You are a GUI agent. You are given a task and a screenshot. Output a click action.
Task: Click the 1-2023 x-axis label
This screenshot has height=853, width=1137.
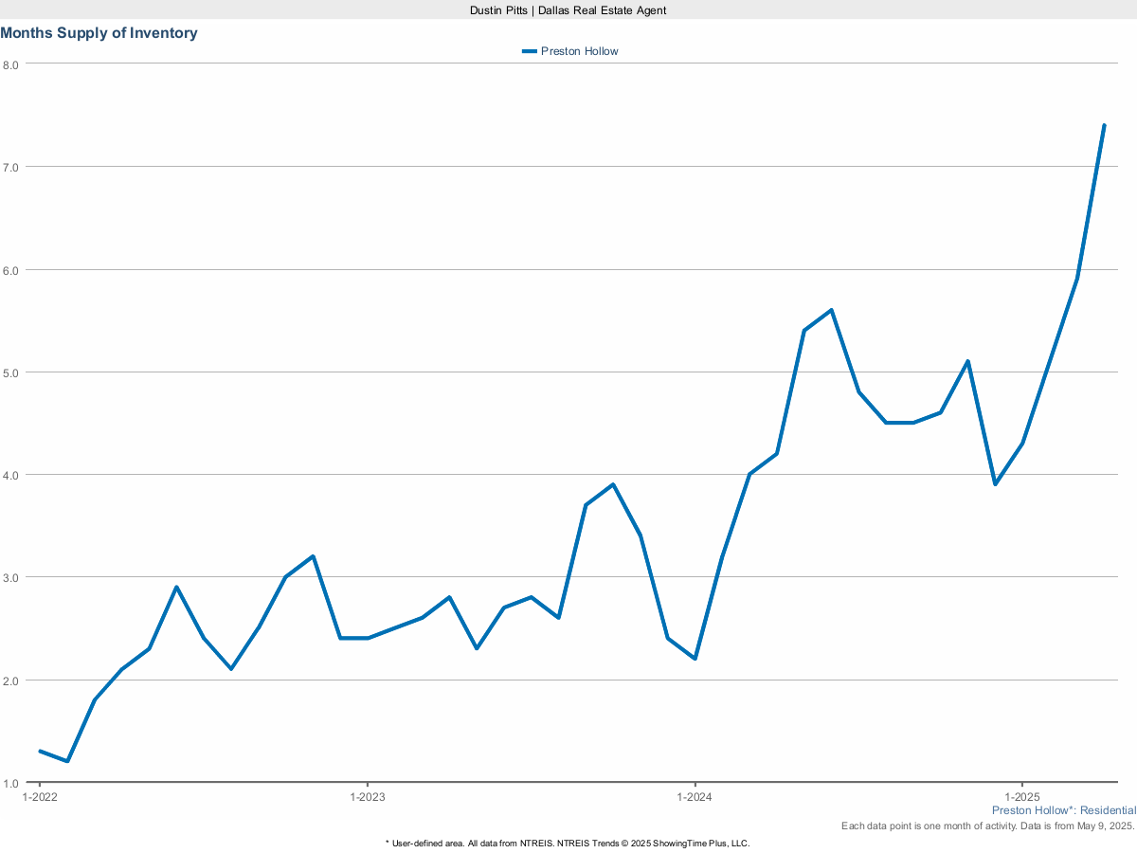368,797
